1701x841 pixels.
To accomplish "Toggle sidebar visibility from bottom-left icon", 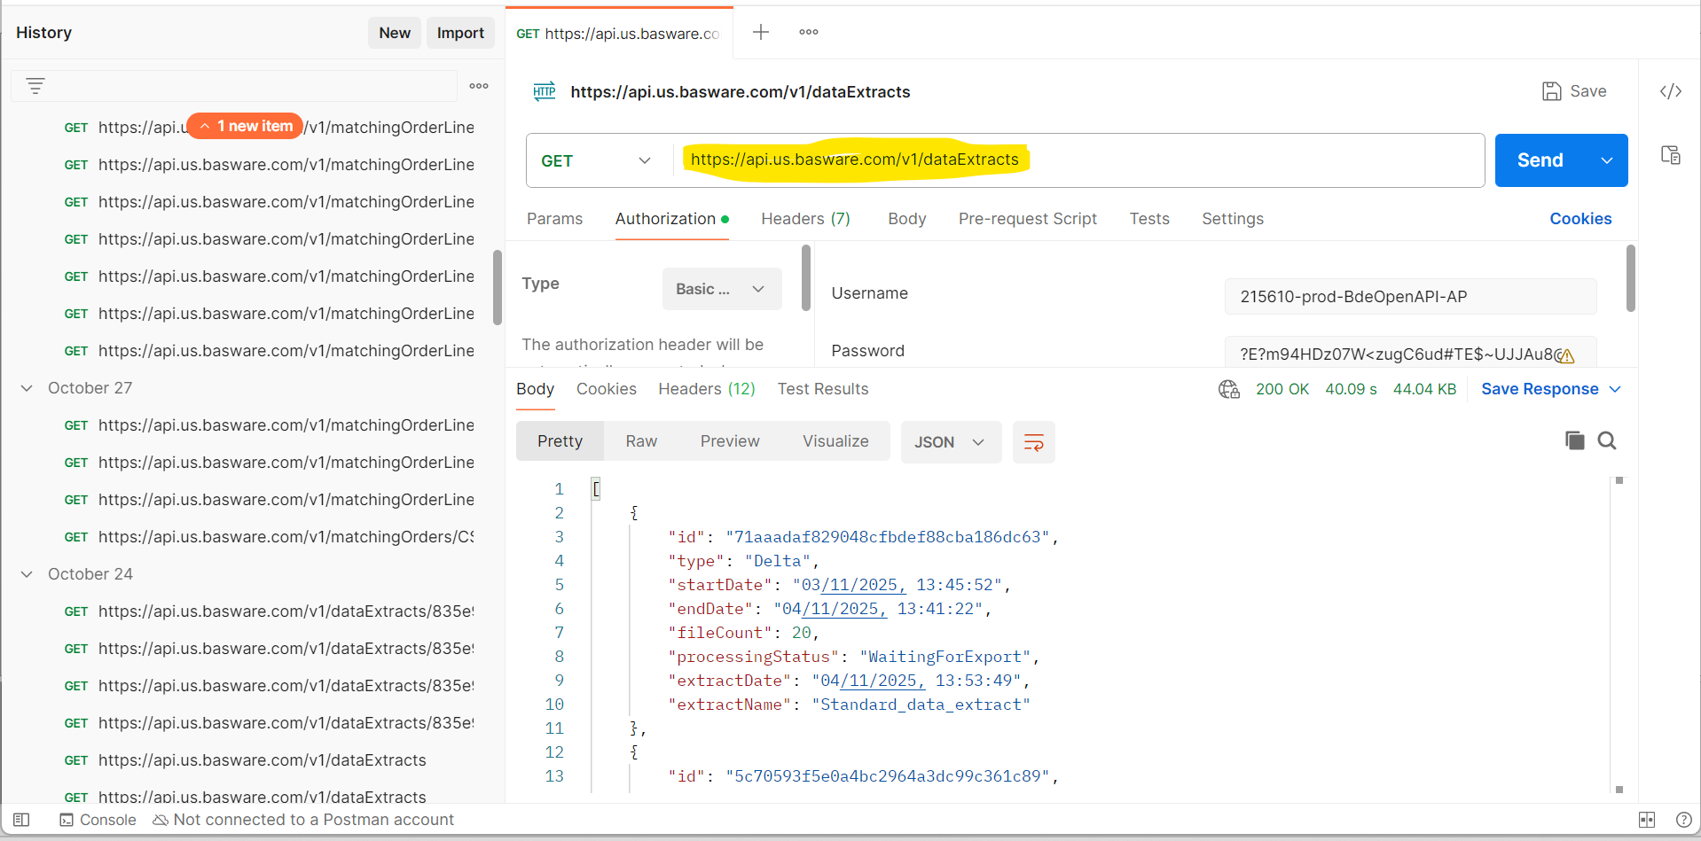I will [21, 820].
